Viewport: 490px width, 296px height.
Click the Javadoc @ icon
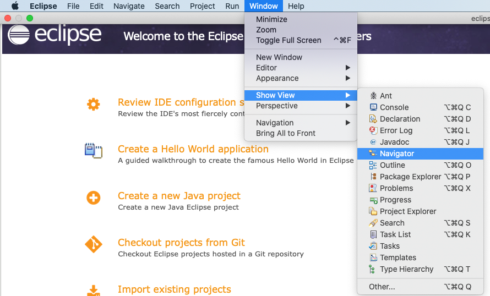[x=373, y=142]
